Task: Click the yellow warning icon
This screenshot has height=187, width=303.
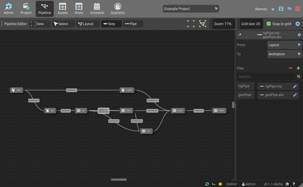Action: (x=220, y=184)
